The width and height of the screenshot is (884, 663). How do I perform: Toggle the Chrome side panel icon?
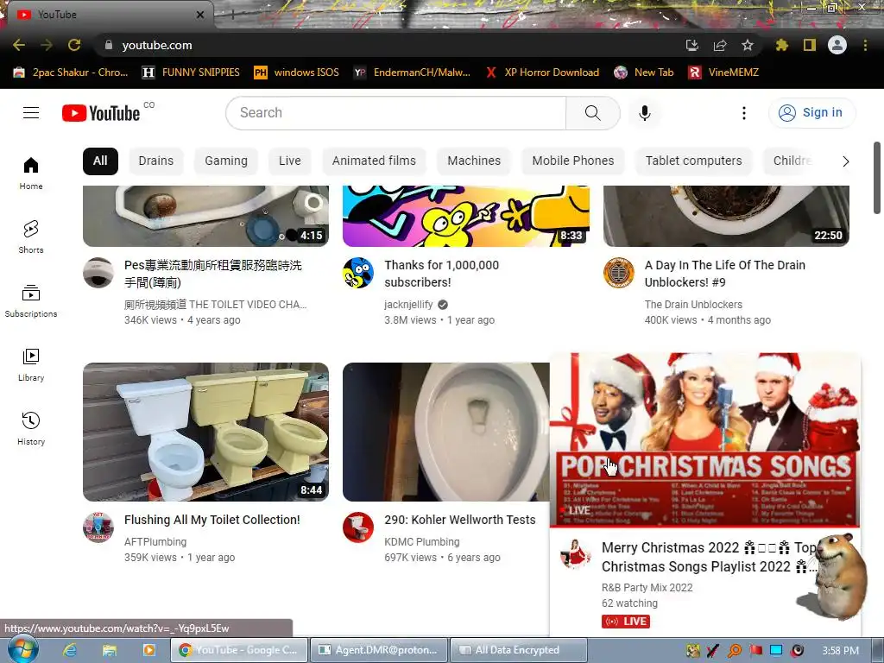810,45
